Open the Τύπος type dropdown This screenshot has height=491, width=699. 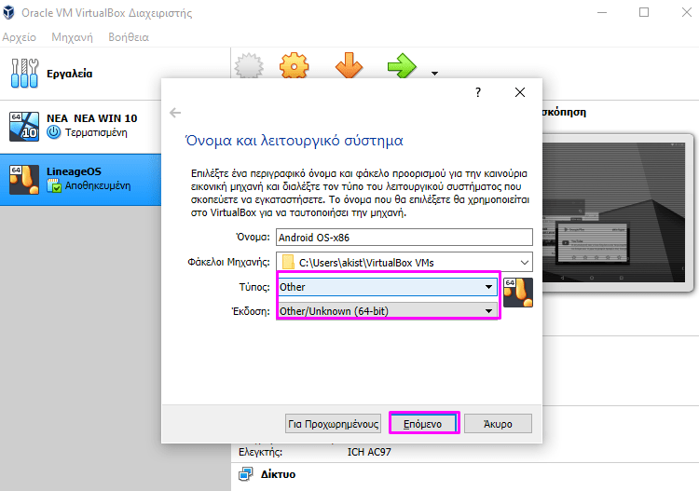[x=388, y=287]
